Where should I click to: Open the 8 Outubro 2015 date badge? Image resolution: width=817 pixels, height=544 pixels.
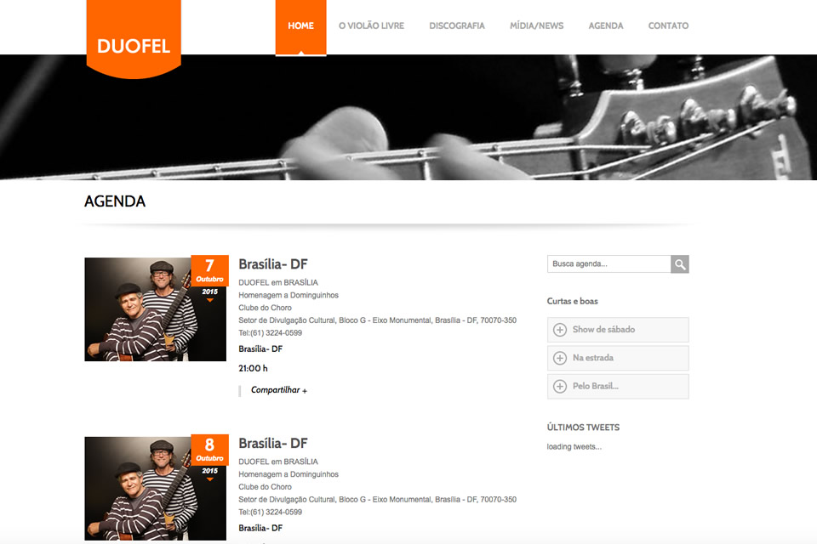point(209,458)
